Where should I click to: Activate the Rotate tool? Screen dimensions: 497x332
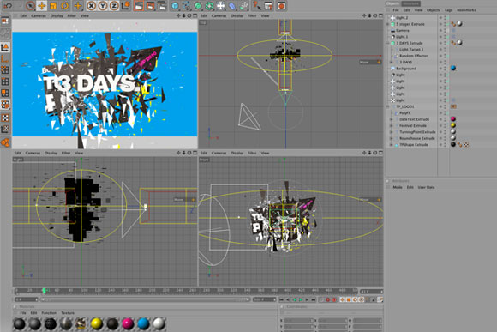pos(64,5)
